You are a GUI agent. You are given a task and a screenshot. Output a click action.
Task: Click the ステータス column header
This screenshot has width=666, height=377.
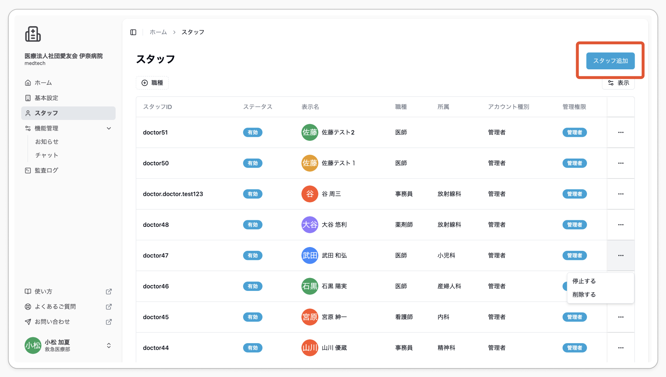258,107
